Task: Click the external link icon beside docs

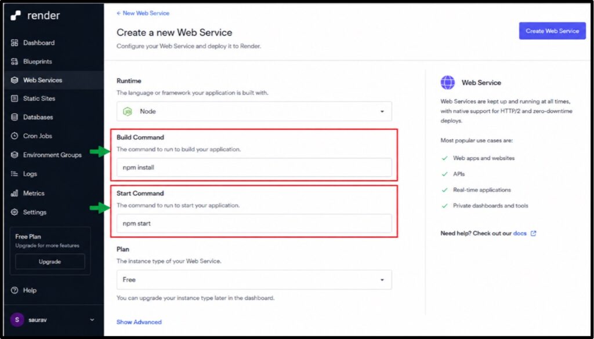Action: tap(534, 233)
